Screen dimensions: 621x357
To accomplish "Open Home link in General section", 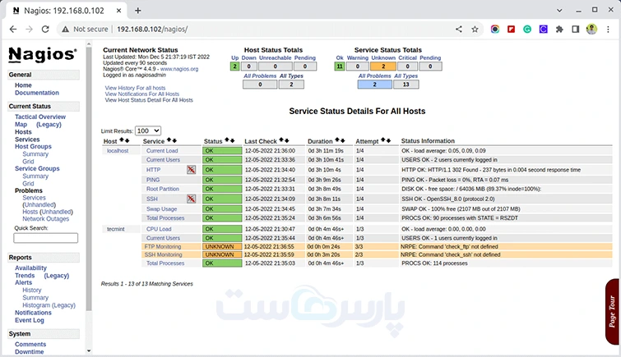I will tap(23, 85).
